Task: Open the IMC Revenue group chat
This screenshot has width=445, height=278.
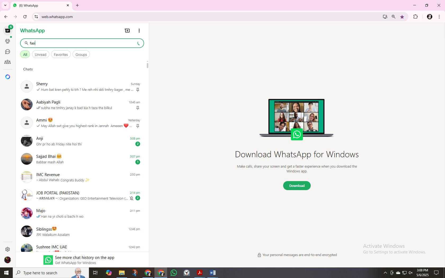Action: (82, 177)
